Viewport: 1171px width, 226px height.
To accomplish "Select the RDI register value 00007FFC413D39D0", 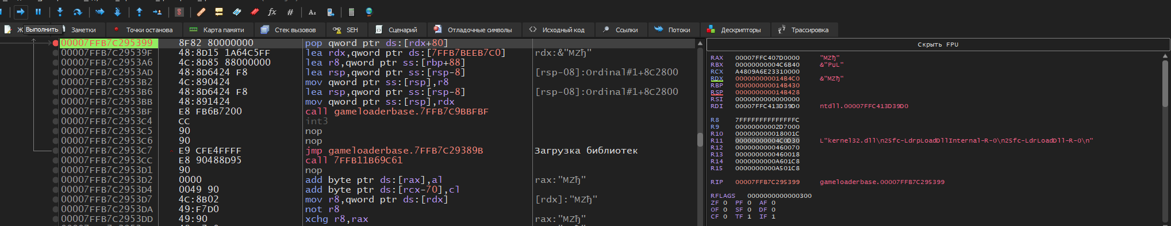I will 767,106.
